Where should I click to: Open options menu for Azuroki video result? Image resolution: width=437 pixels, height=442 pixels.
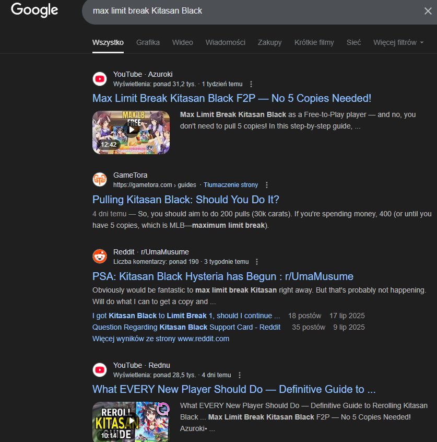coord(251,84)
